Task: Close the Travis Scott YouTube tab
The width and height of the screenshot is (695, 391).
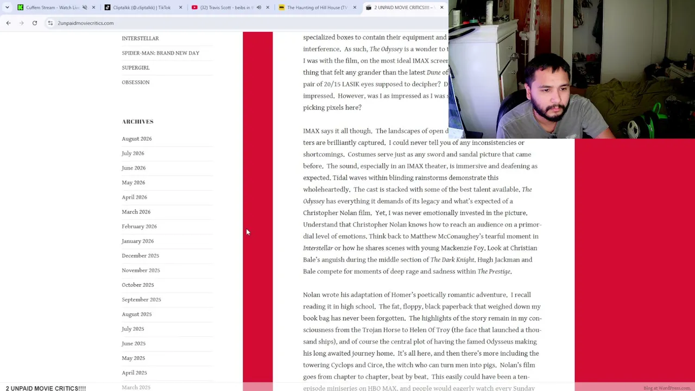Action: 268,8
